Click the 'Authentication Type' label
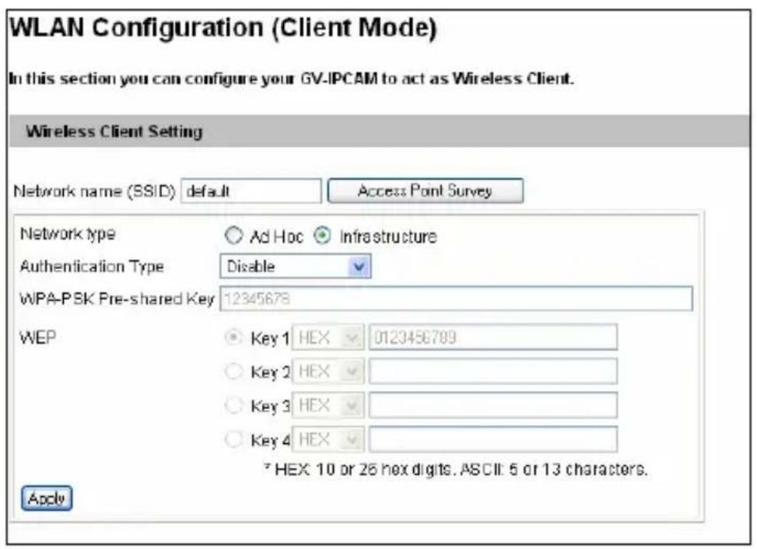This screenshot has height=549, width=757. [x=92, y=266]
